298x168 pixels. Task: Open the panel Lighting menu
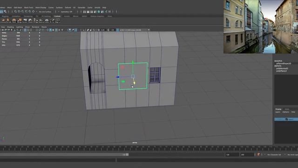20,27
